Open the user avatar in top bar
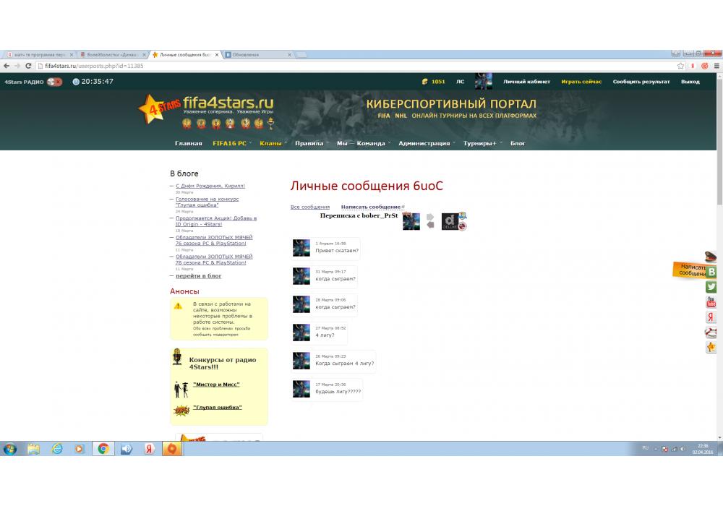The height and width of the screenshot is (506, 723). click(x=483, y=81)
